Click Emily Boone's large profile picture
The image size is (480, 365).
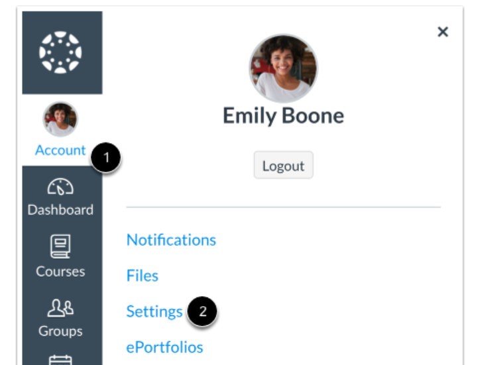tap(283, 68)
